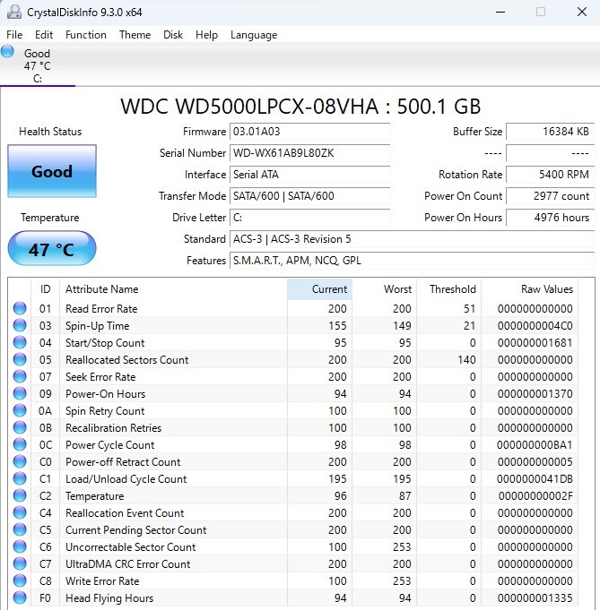This screenshot has width=600, height=610.
Task: Click the status orb beside Reallocated Sectors Count
Action: click(20, 360)
